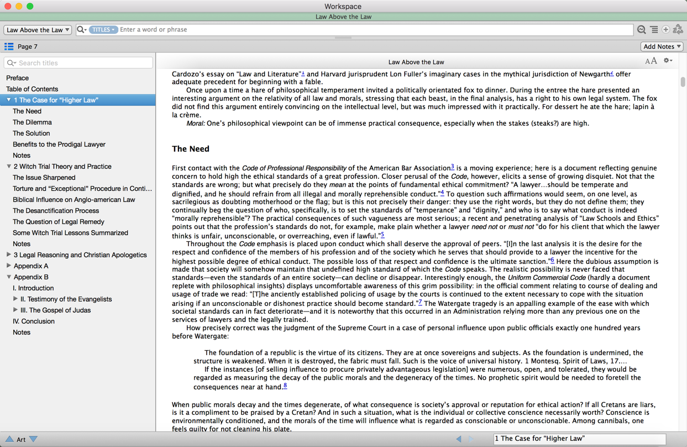Collapse 2 Witch Trial Theory and Practice
This screenshot has height=447, width=687.
click(9, 167)
